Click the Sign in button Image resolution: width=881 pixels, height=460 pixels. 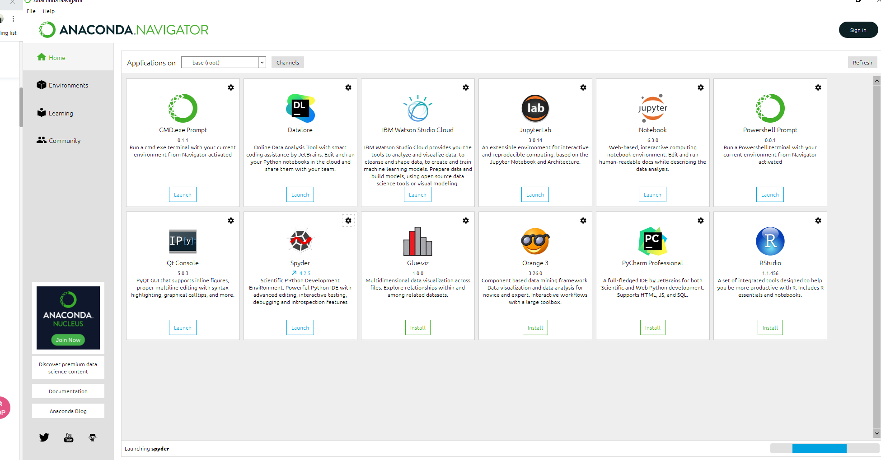tap(858, 30)
